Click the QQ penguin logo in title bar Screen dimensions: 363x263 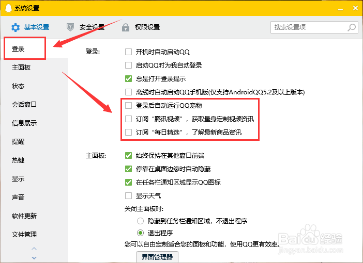[8, 8]
